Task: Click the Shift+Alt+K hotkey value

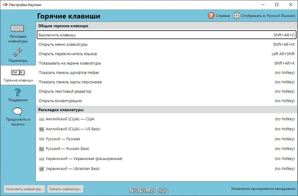Action: pos(284,63)
